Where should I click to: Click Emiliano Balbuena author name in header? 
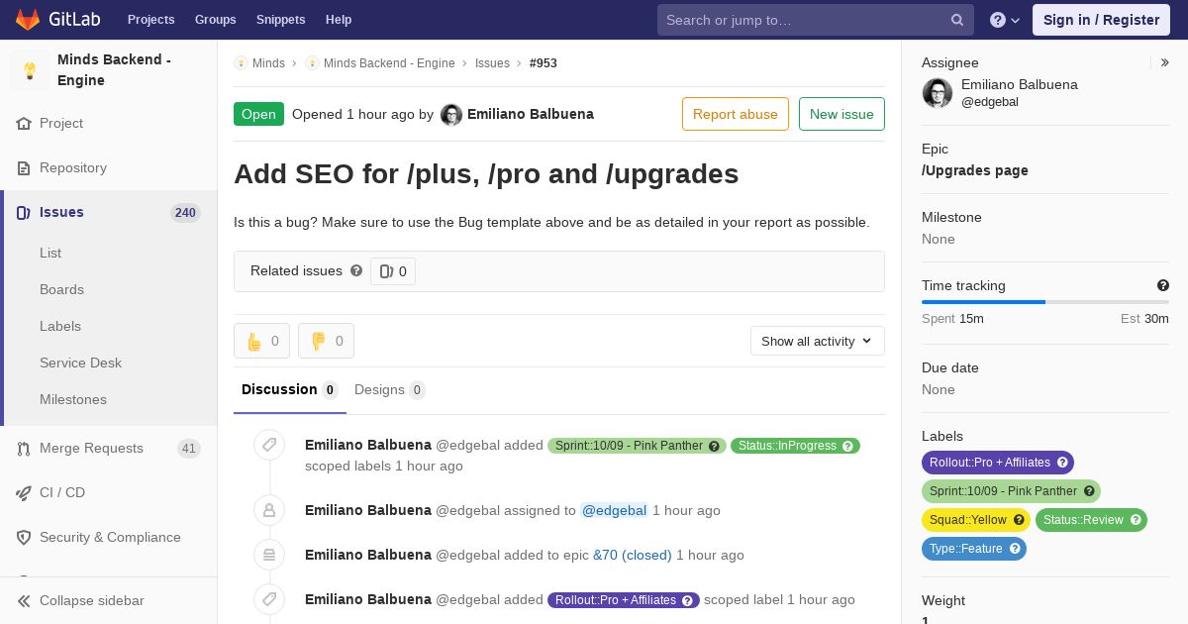click(x=531, y=114)
